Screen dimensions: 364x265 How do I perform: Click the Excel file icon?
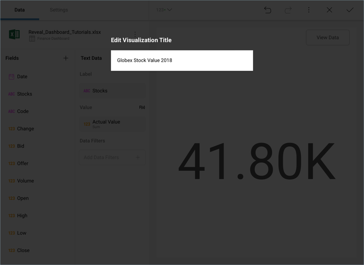pyautogui.click(x=15, y=35)
